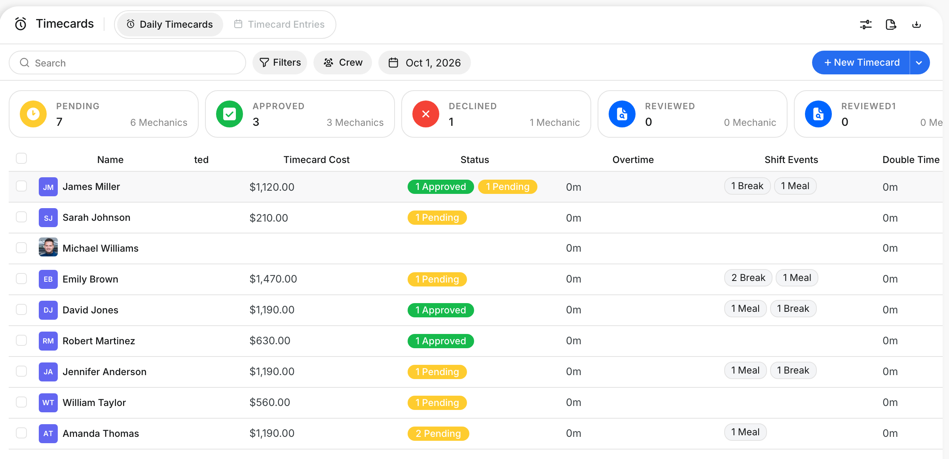Open the Oct 1, 2026 date picker
949x459 pixels.
(424, 63)
